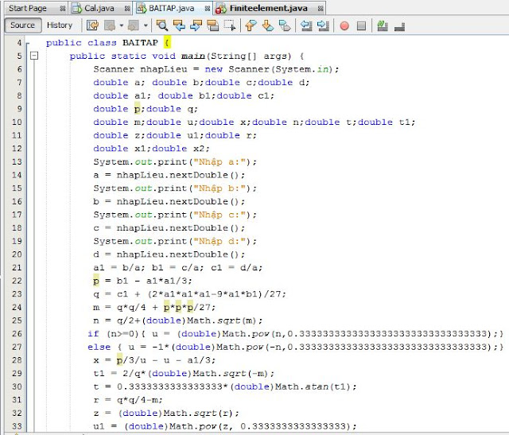Toggle Rectangular Selection mode icon

[x=230, y=25]
